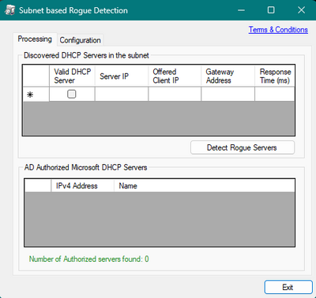The width and height of the screenshot is (316, 298).
Task: Click the empty Gateway Address cell
Action: 228,94
